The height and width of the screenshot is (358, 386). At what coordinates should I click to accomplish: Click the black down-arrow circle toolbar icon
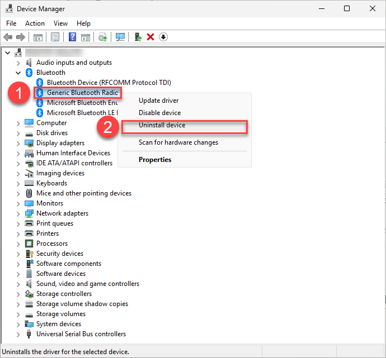(x=163, y=37)
